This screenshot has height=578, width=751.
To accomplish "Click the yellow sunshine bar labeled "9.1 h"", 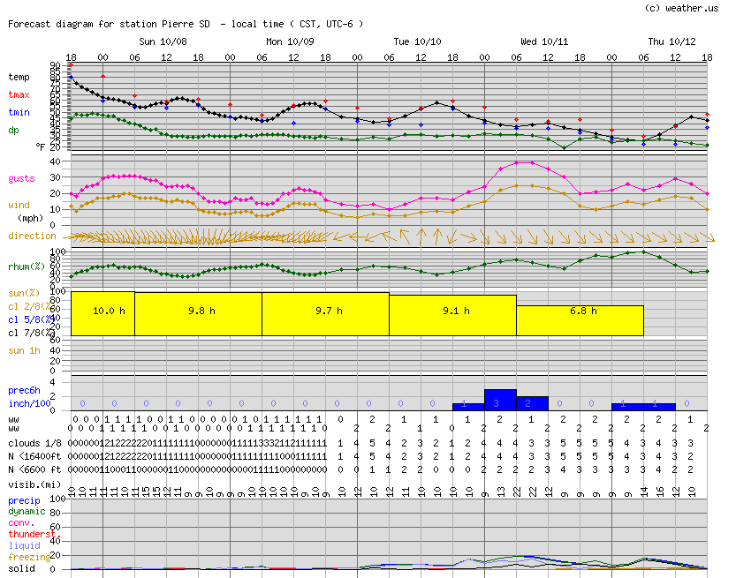I will click(452, 315).
